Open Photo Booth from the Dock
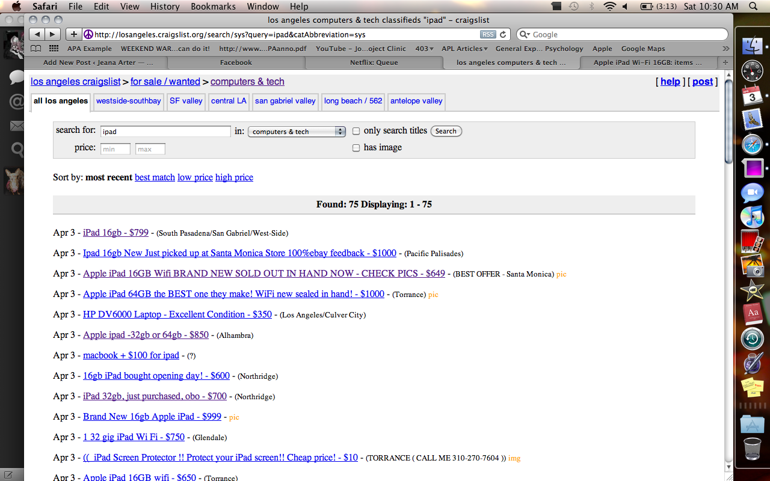The image size is (770, 481). [x=752, y=241]
